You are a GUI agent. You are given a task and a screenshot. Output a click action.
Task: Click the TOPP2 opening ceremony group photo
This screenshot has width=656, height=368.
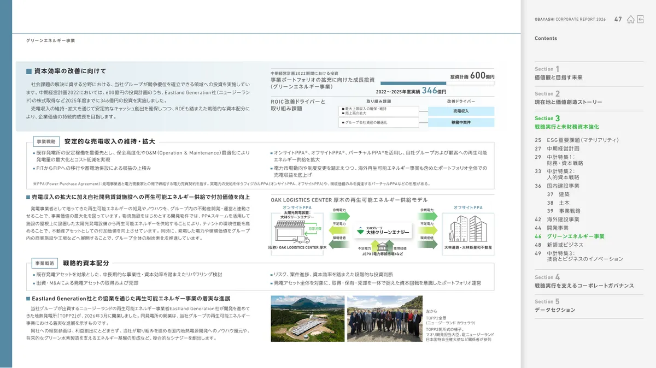click(384, 319)
